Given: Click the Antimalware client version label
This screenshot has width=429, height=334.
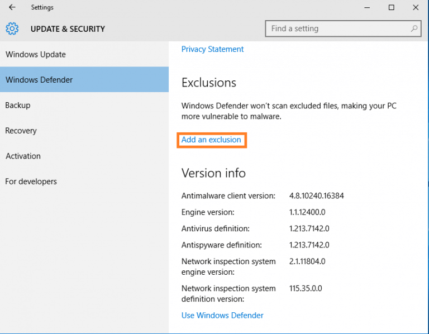Looking at the screenshot, I should (x=228, y=195).
